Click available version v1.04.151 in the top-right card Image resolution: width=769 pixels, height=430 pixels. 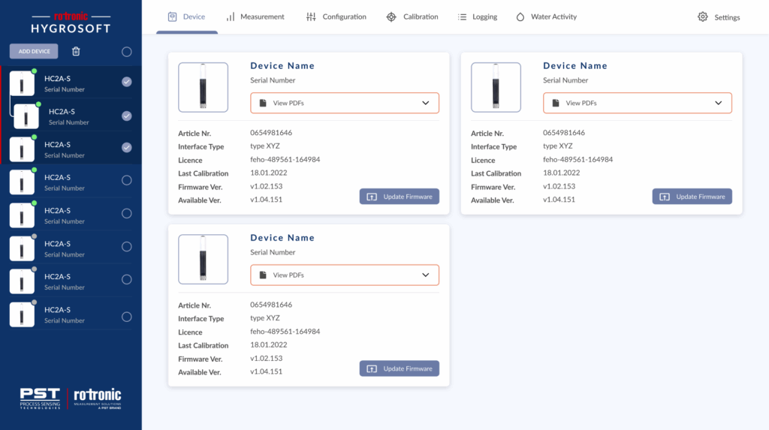pyautogui.click(x=559, y=200)
